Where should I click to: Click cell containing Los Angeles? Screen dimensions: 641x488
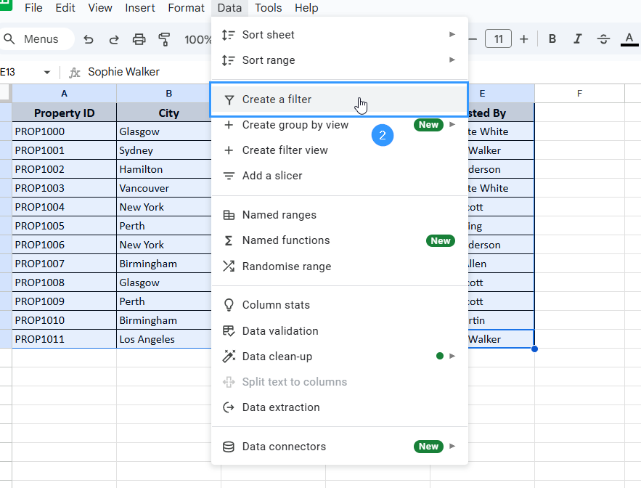(164, 339)
